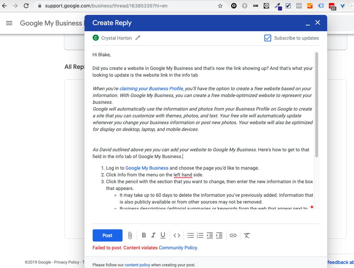
Task: Click the green C profile avatar
Action: pyautogui.click(x=96, y=38)
